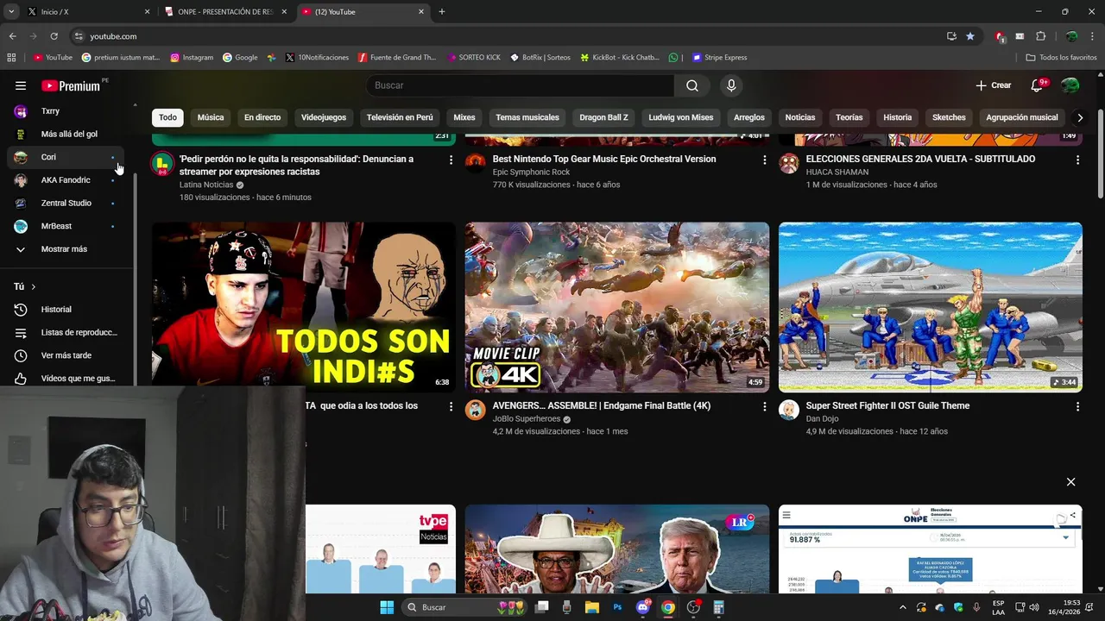The width and height of the screenshot is (1105, 621).
Task: Click the address bar showing youtube.com
Action: 509,36
